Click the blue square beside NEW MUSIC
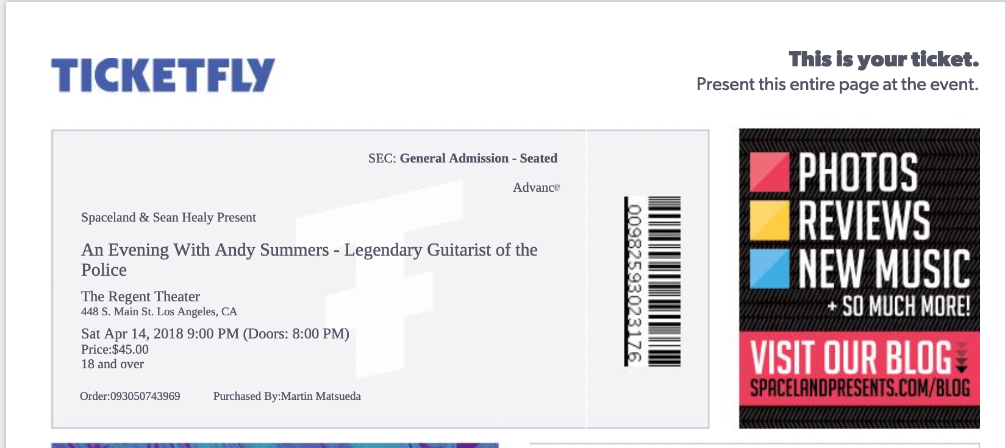This screenshot has height=448, width=1005. pyautogui.click(x=770, y=268)
